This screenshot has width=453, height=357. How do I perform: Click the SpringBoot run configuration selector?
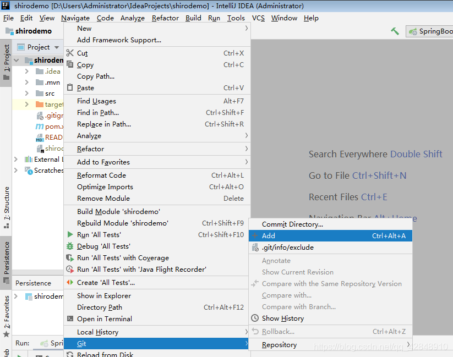pos(429,31)
